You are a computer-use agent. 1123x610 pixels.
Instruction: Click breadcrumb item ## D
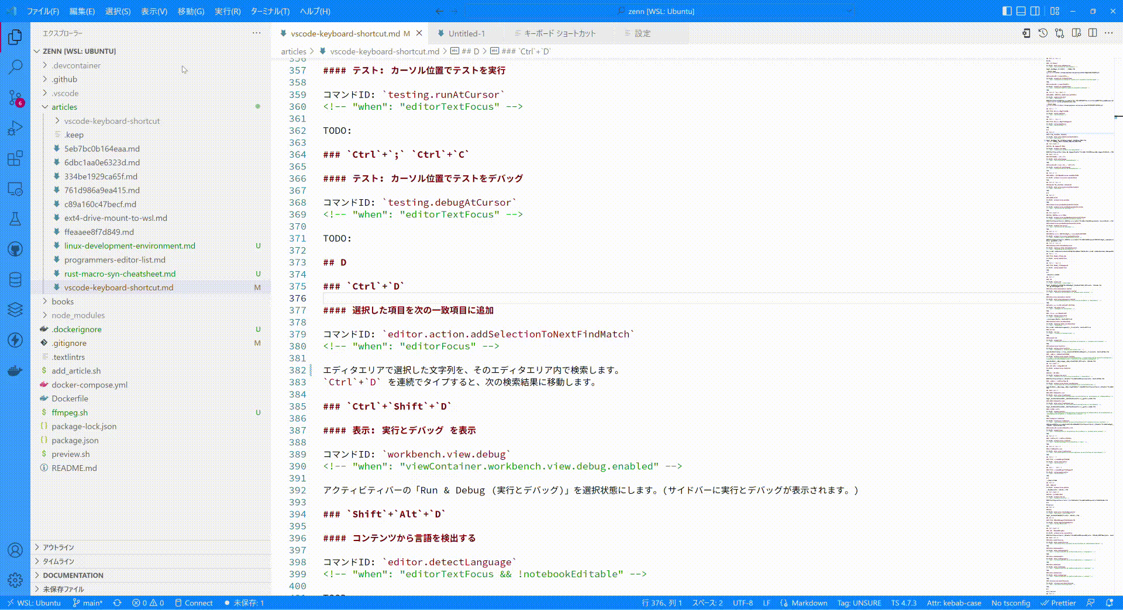click(465, 51)
